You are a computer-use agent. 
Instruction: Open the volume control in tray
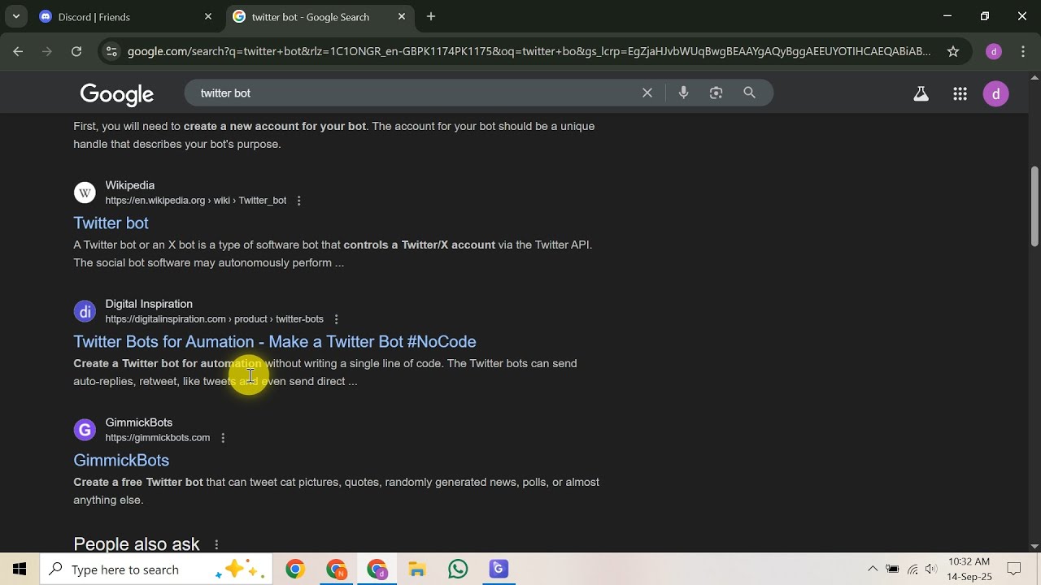(x=931, y=569)
